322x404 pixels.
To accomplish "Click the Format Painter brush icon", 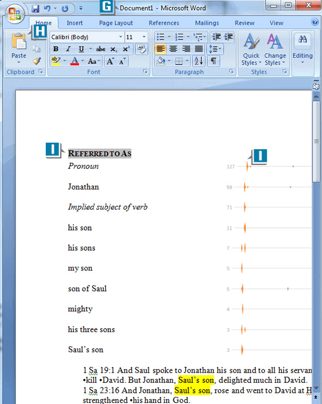I will tap(36, 61).
